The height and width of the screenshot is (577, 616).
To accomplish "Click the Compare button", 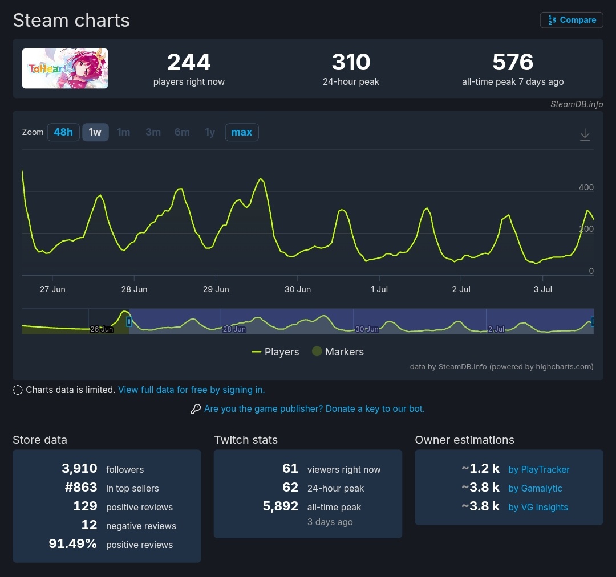I will [x=571, y=20].
